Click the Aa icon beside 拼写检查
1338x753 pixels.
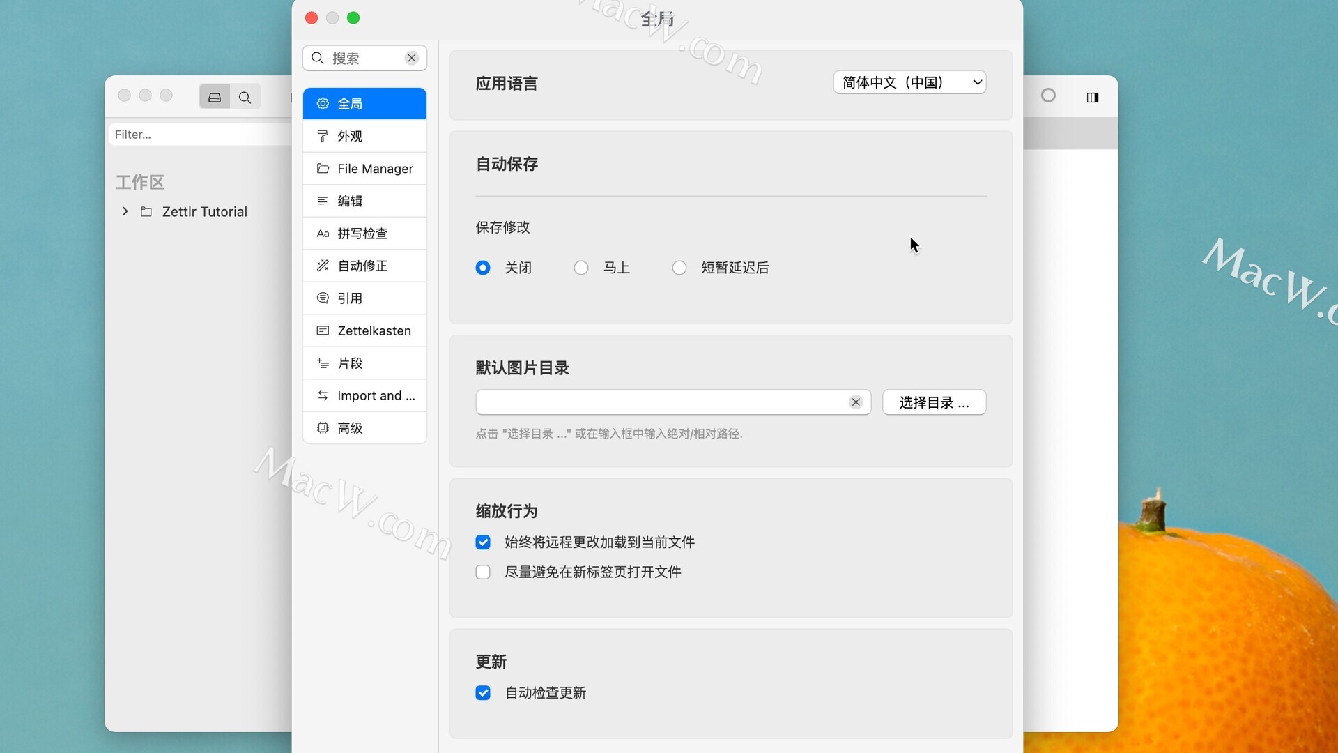[x=323, y=234]
